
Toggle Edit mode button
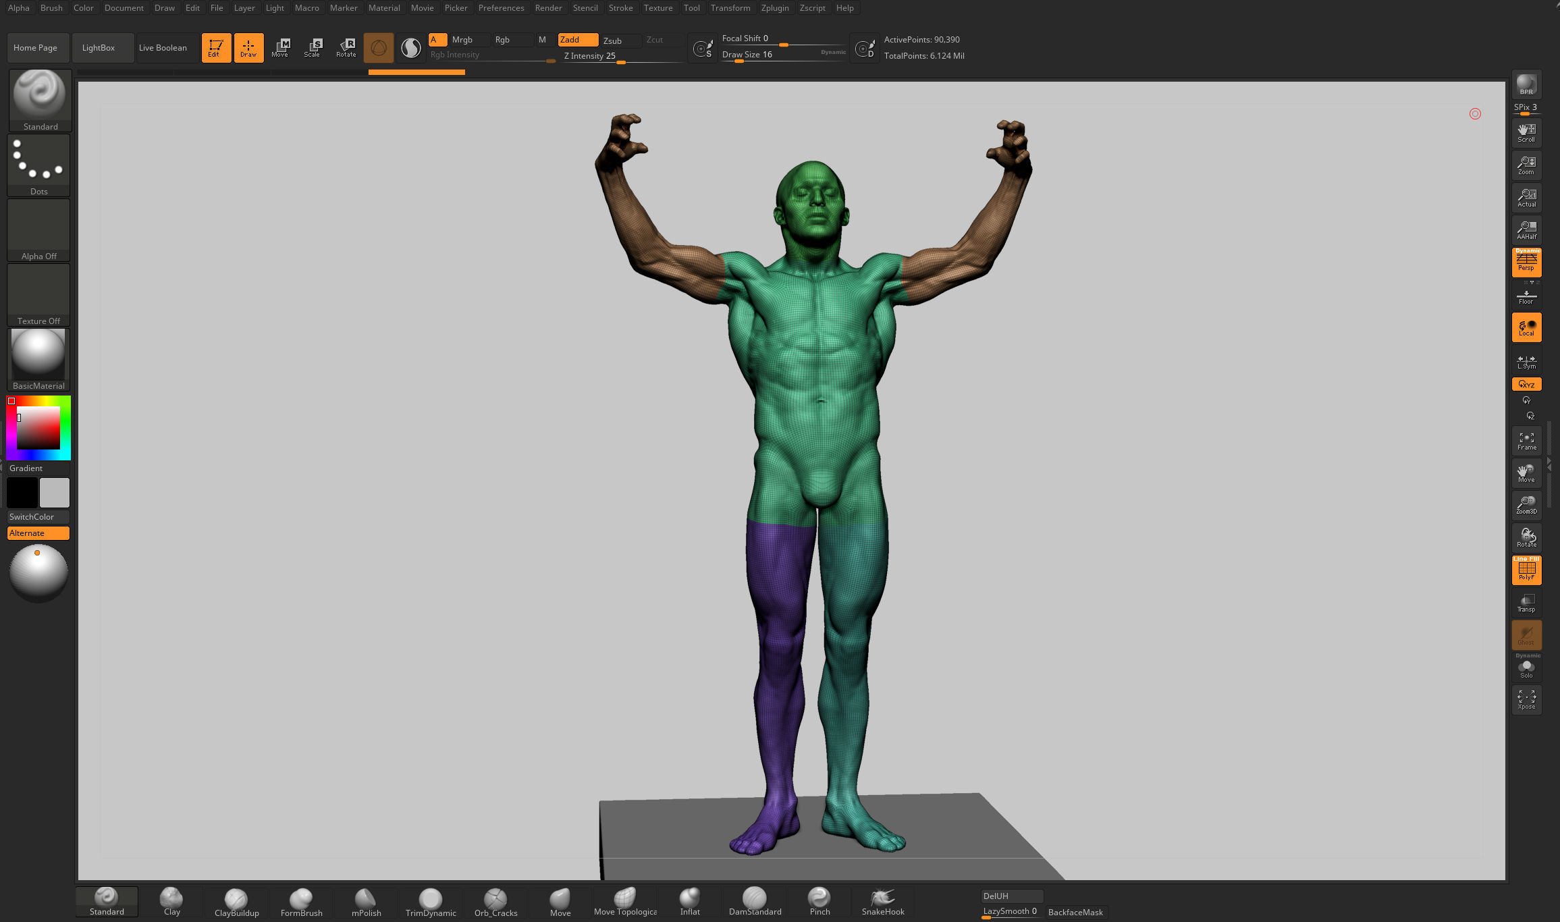click(216, 48)
